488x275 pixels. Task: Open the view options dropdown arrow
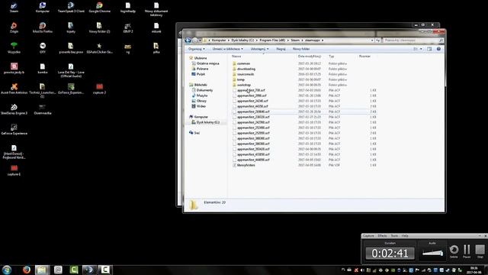(x=421, y=49)
